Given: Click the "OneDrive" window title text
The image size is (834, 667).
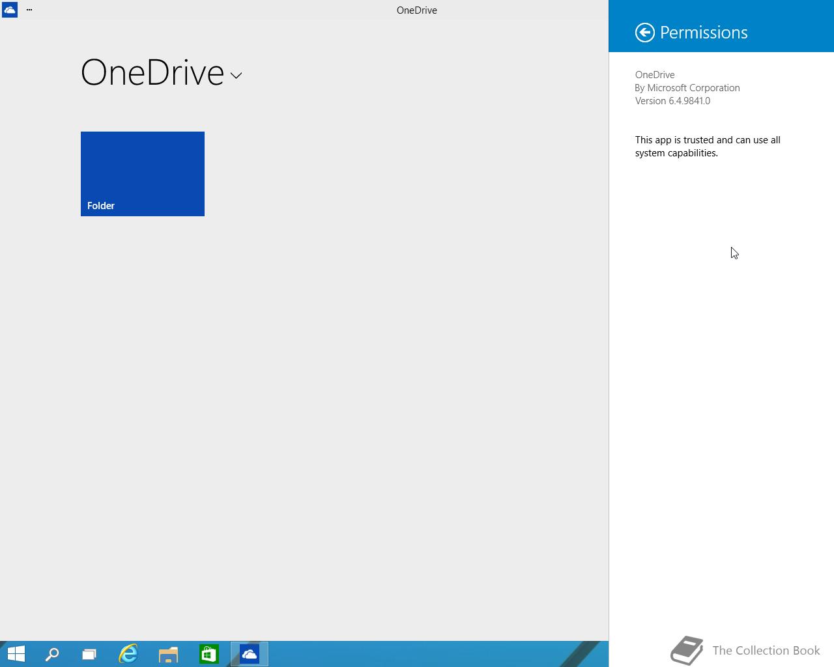Looking at the screenshot, I should (x=417, y=10).
